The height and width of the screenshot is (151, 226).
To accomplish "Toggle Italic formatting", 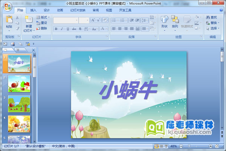I will tap(62, 29).
